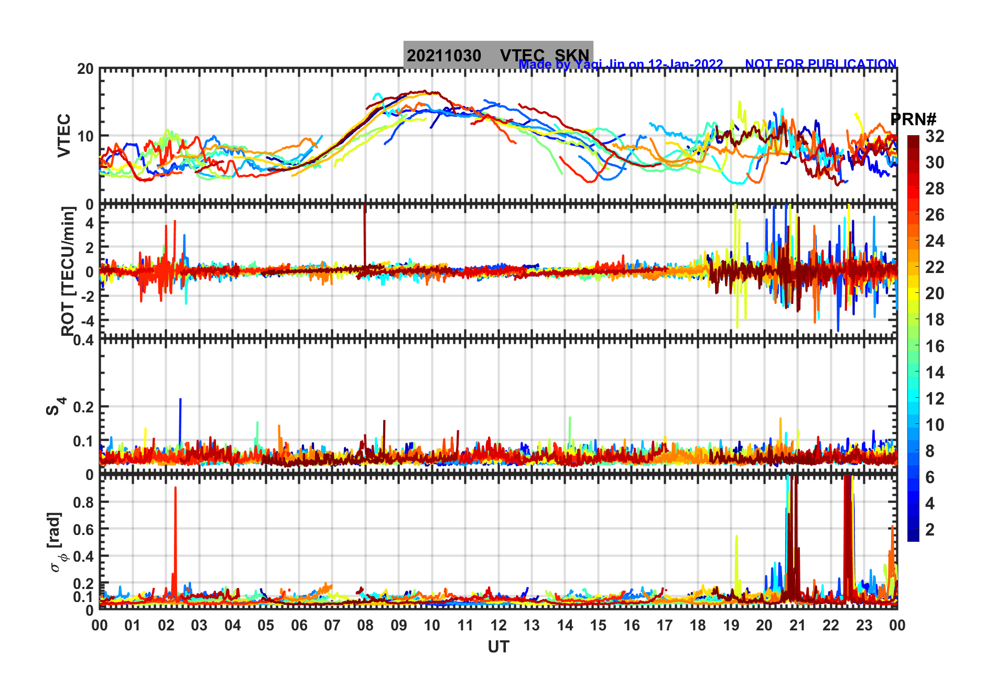
Task: Click the x-axis tick label 06
Action: 299,625
